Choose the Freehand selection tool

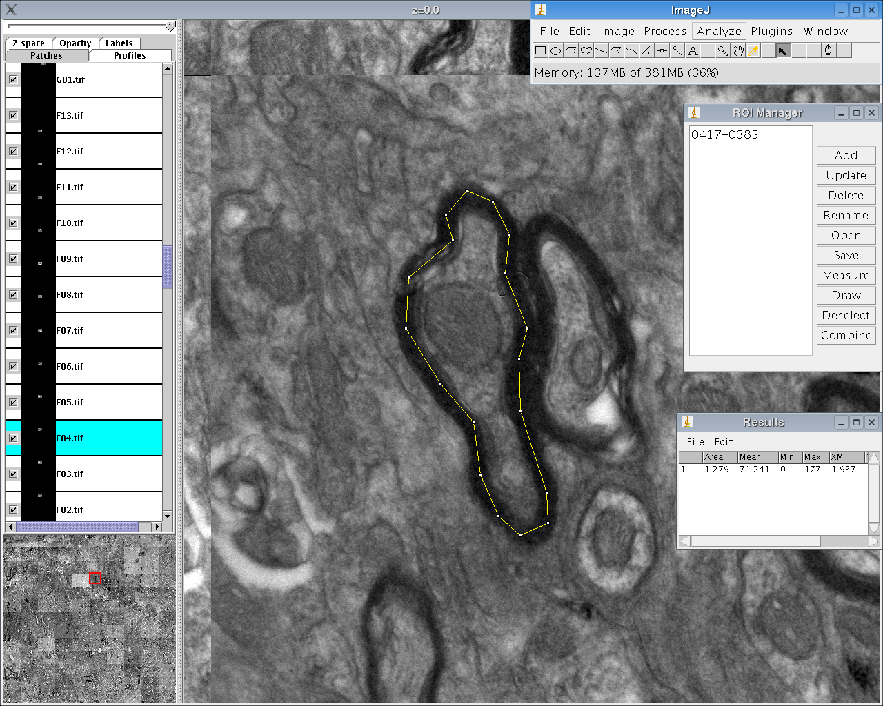pos(586,50)
